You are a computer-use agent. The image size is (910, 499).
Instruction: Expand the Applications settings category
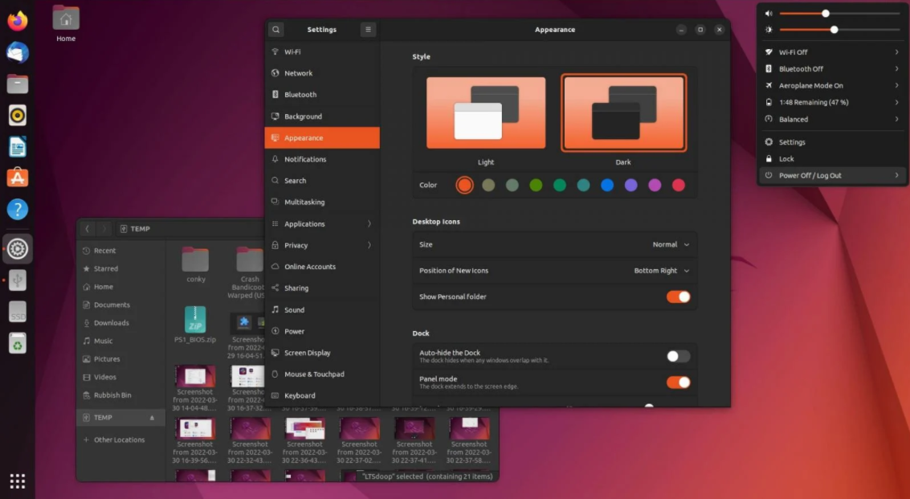[x=322, y=223]
